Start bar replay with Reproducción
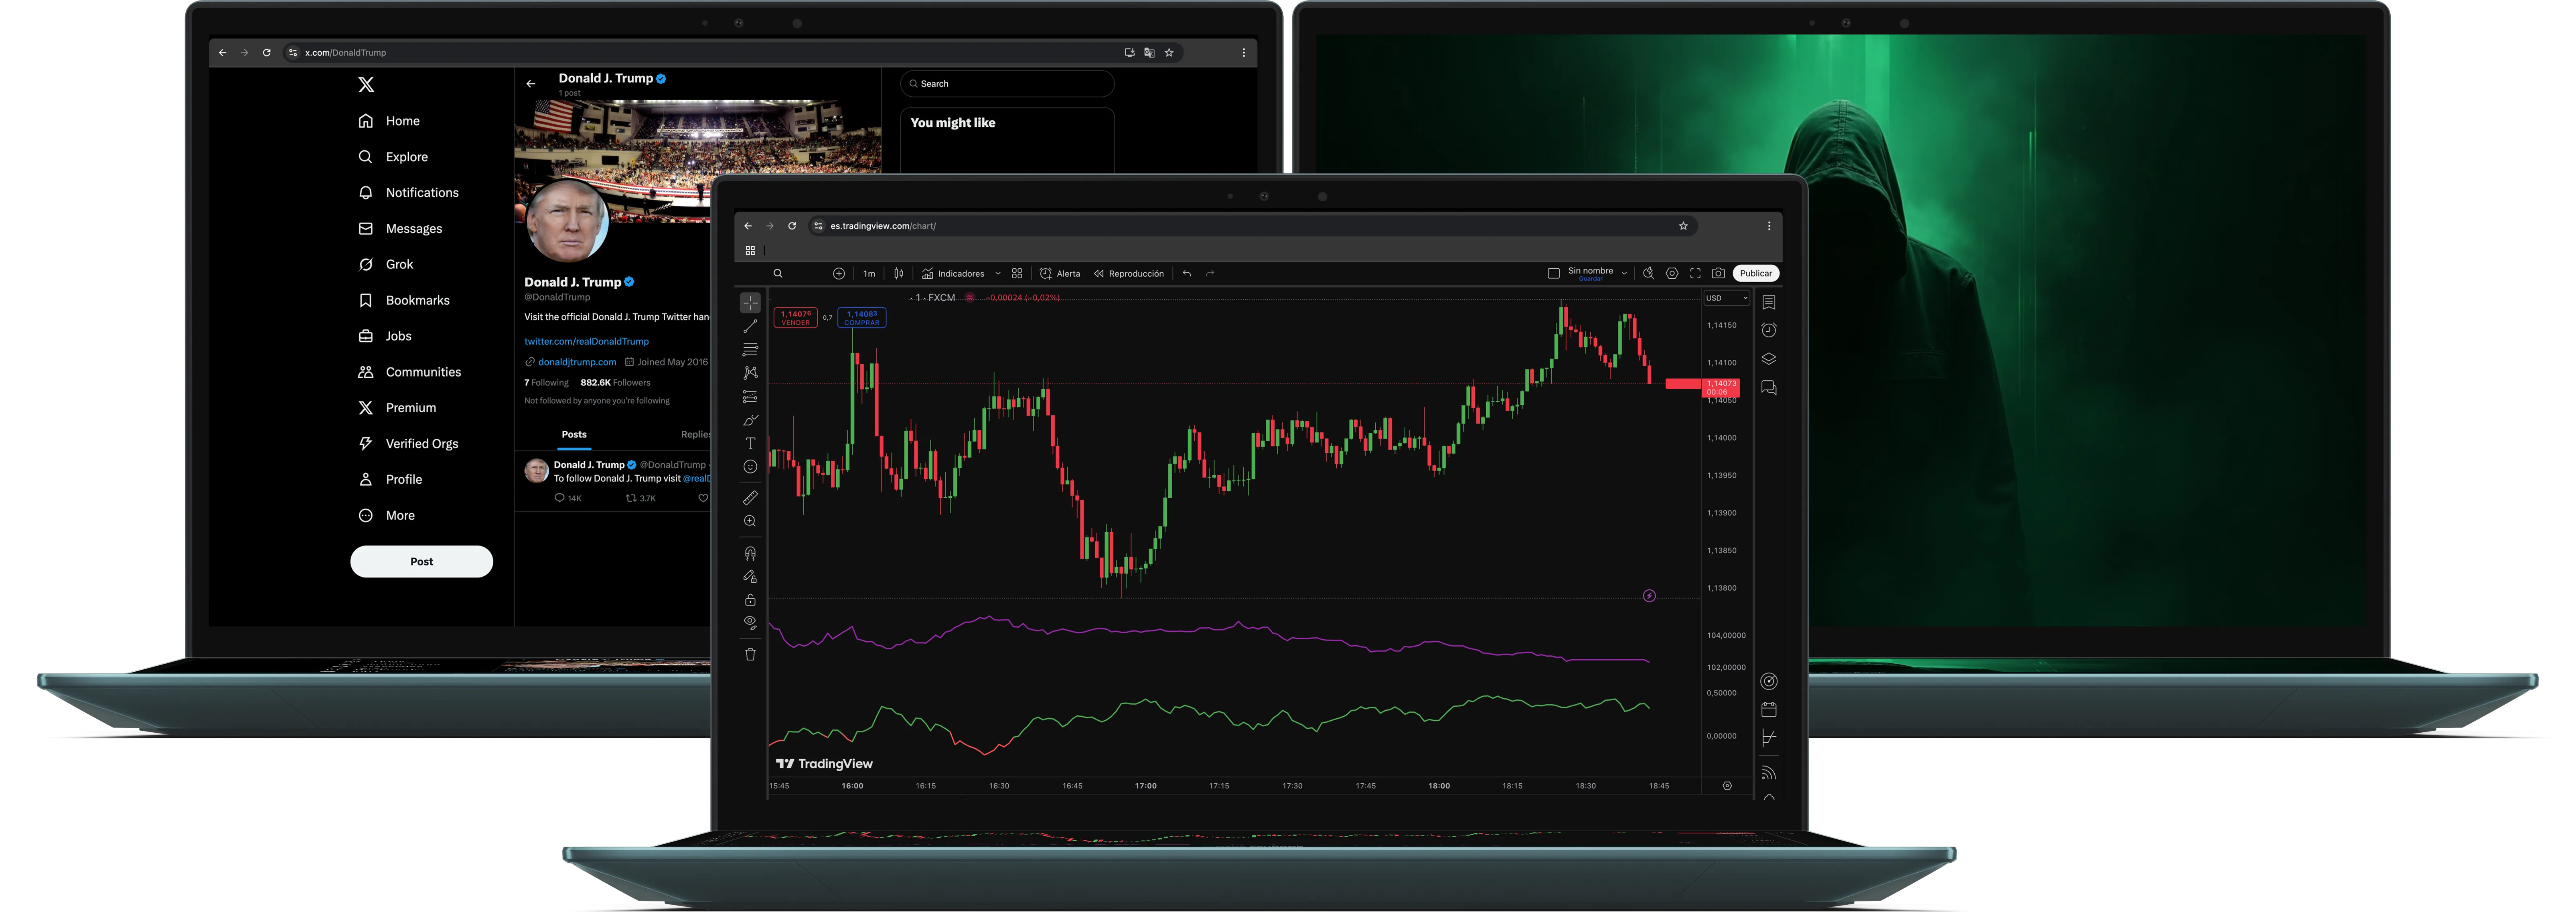Screen dimensions: 2576x912 coord(1129,273)
